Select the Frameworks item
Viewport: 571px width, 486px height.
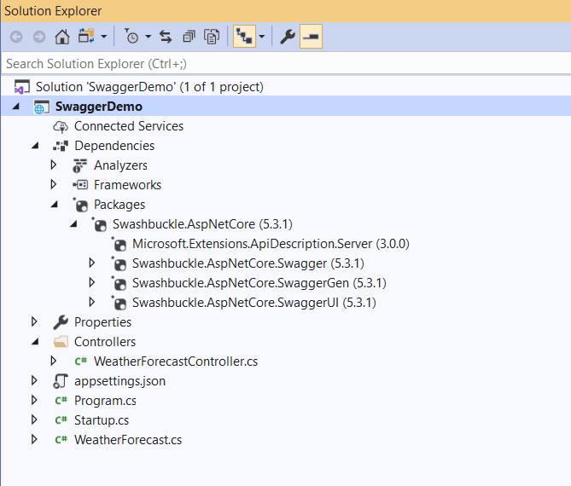click(x=127, y=185)
